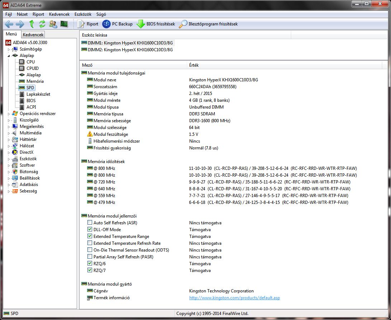This screenshot has width=391, height=320.
Task: Click the green Up arrow toolbar icon
Action: (32, 24)
